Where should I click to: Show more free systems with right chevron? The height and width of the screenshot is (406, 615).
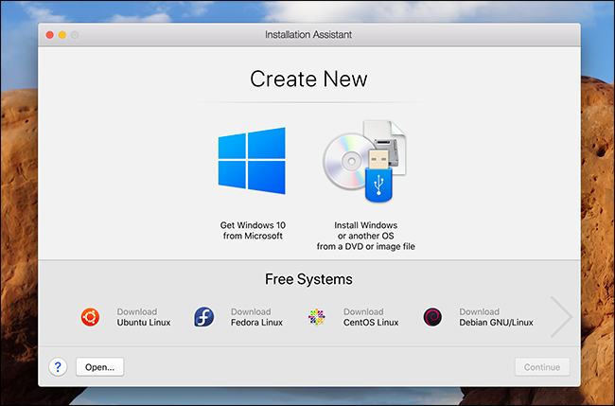pyautogui.click(x=561, y=317)
